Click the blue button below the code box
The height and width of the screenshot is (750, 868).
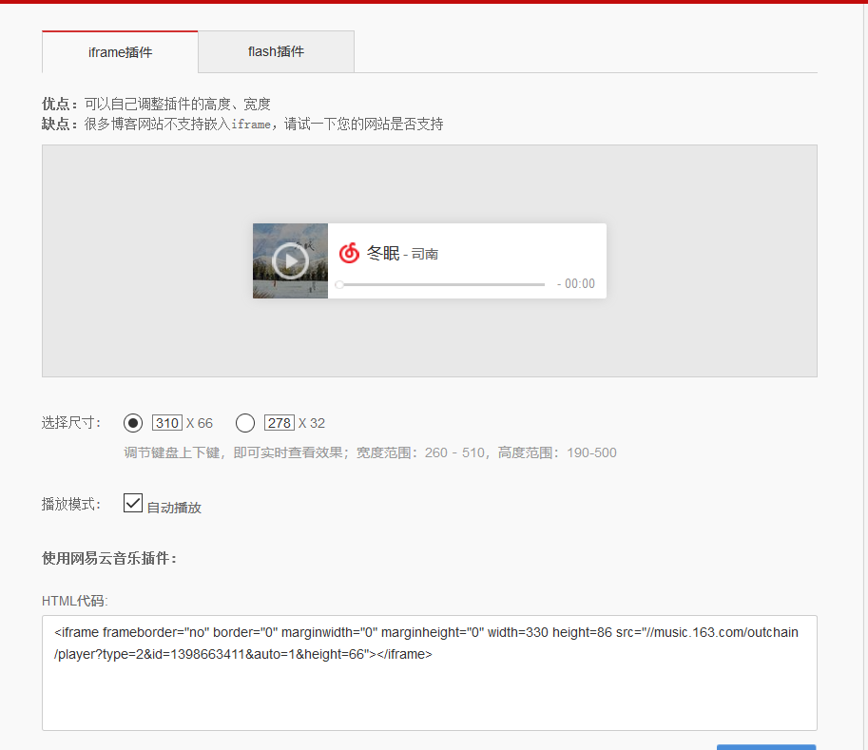[x=766, y=747]
